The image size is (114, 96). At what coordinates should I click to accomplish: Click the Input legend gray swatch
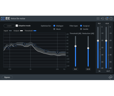pos(10,31)
